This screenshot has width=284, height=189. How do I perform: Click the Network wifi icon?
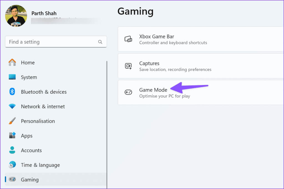click(12, 106)
